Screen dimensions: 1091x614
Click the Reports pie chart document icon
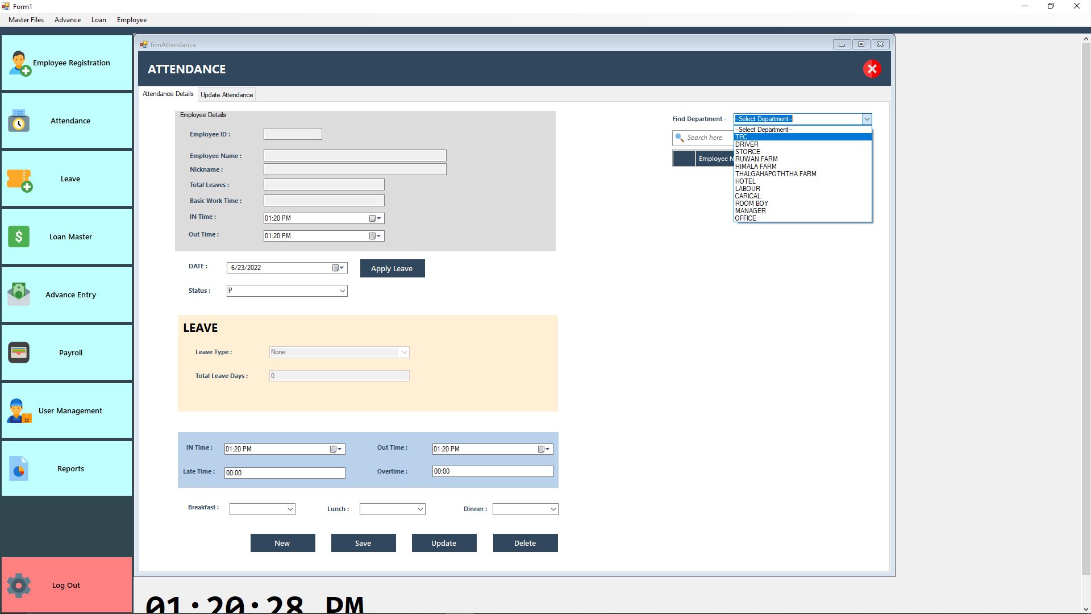(19, 469)
